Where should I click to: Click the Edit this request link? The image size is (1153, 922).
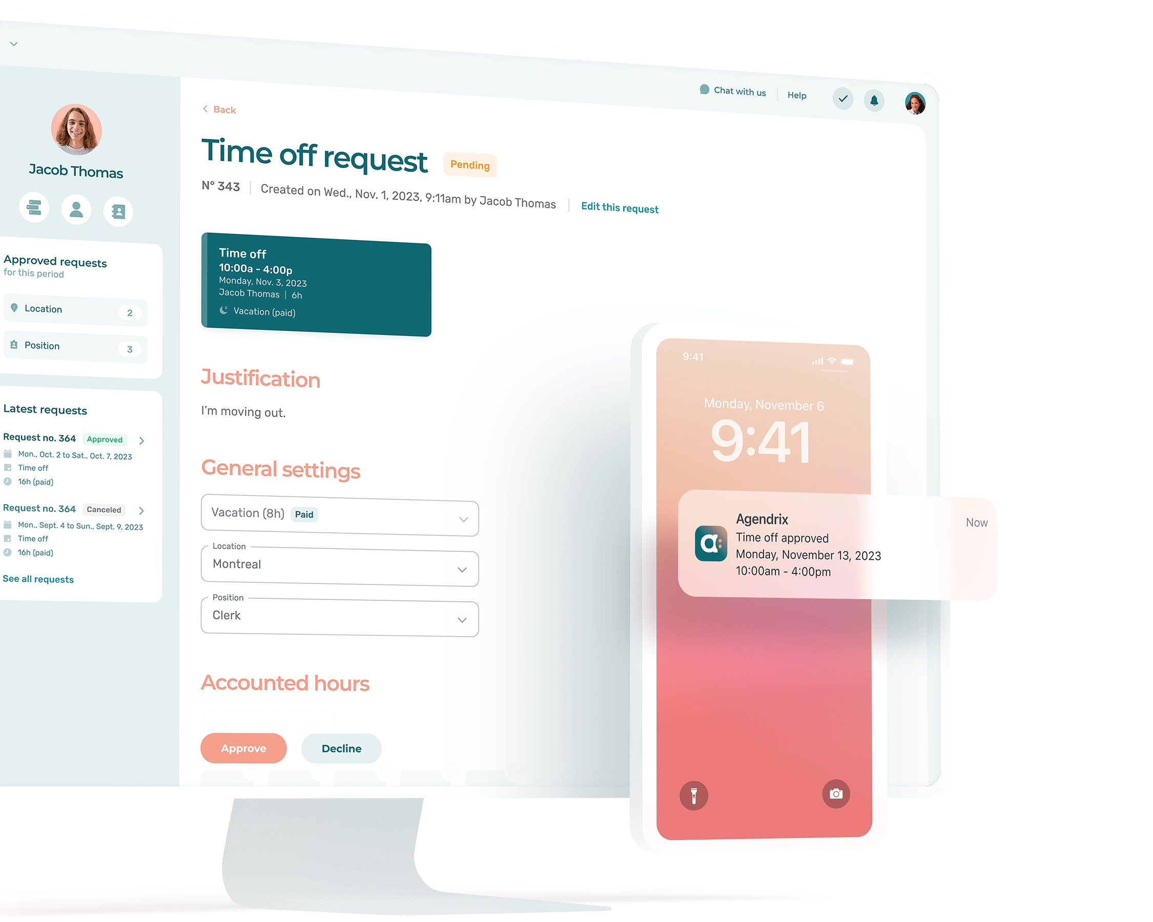(620, 208)
